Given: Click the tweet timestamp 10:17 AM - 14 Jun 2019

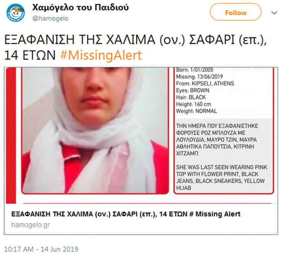Looking at the screenshot, I should point(41,249).
